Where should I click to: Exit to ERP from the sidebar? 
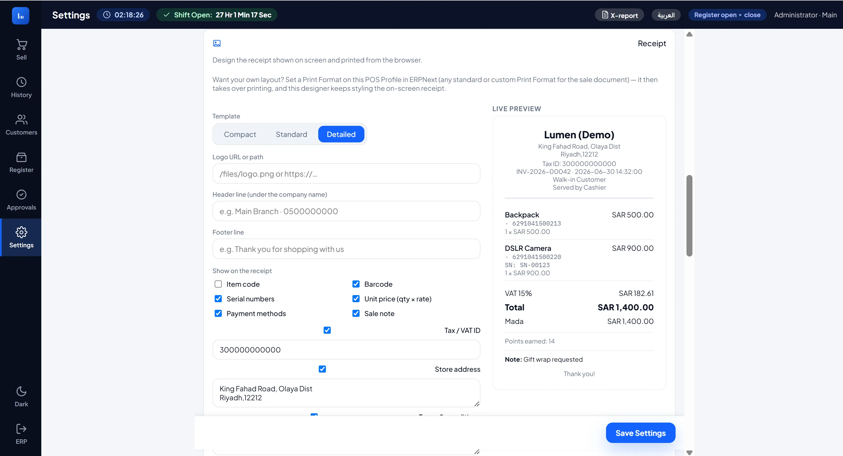(21, 434)
